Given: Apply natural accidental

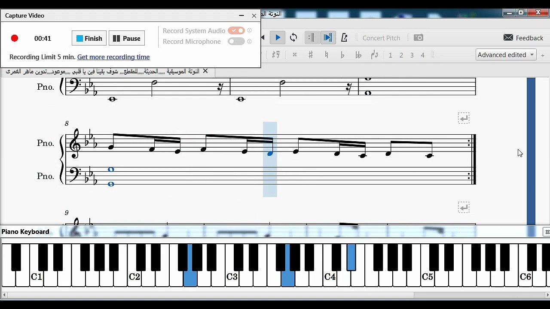Looking at the screenshot, I should (327, 55).
